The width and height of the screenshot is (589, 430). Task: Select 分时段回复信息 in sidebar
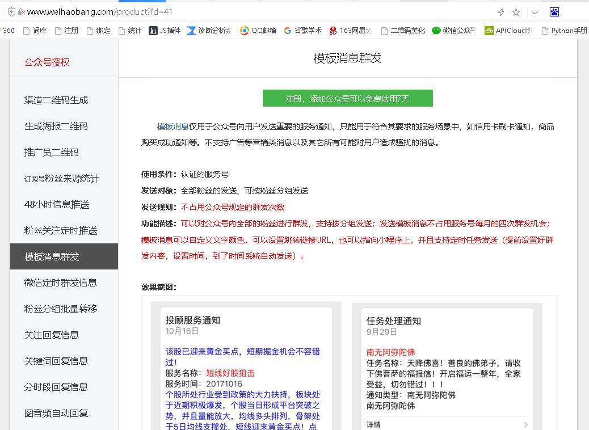coord(56,387)
